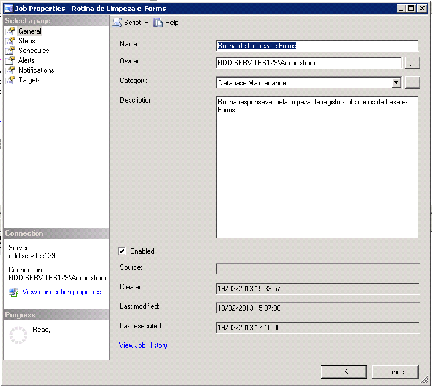The image size is (432, 387).
Task: Browse for job Owner with ellipsis button
Action: coord(412,63)
